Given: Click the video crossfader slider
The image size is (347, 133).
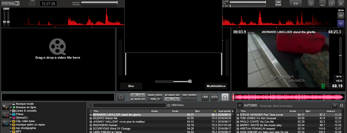Looking at the screenshot, I should coord(173,82).
